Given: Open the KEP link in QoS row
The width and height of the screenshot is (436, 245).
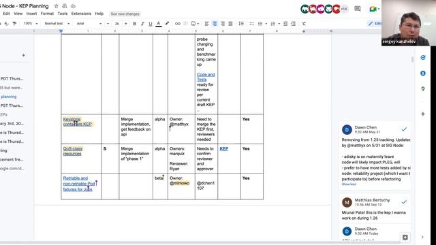Looking at the screenshot, I should click(224, 148).
